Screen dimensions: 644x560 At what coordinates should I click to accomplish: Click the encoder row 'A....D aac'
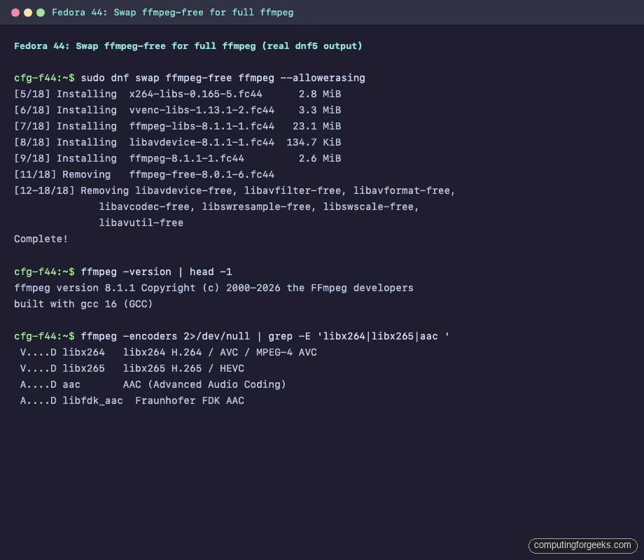153,384
